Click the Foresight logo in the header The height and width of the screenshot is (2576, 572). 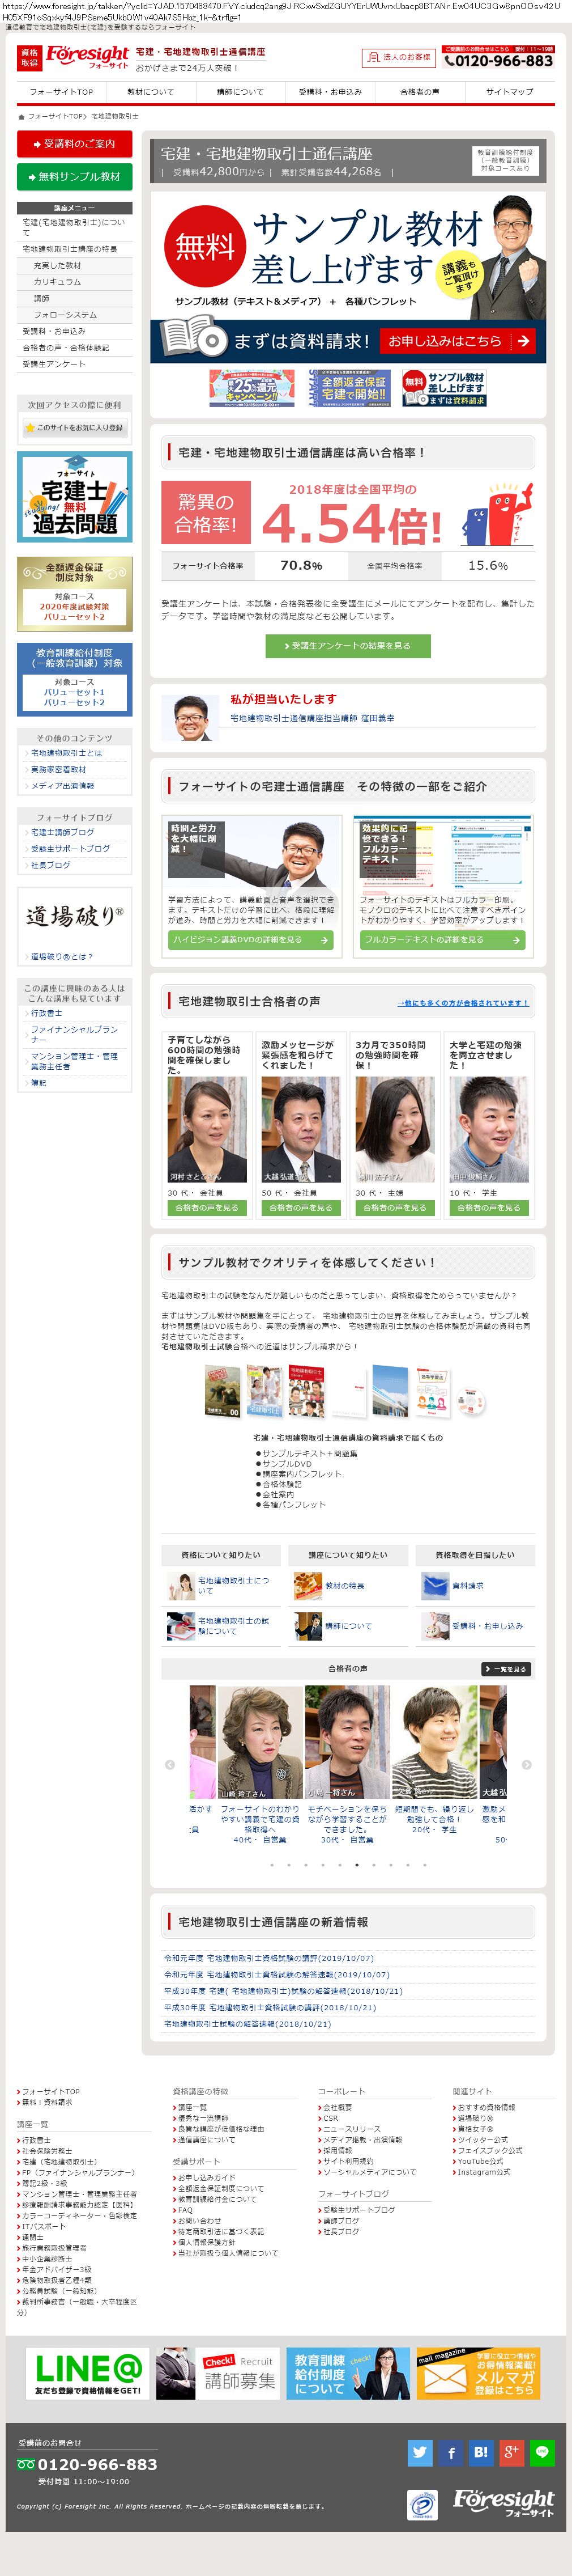coord(87,58)
